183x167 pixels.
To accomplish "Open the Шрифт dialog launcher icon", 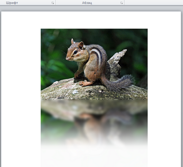I will 53,3.
